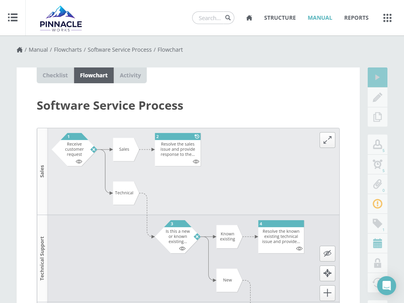Click the Sales swimlane label
The image size is (404, 303).
(x=42, y=171)
